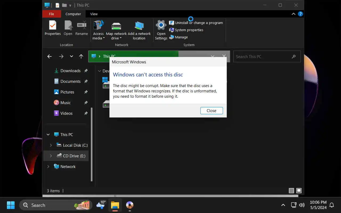Select CD Drive (E:) in tree

coord(71,156)
